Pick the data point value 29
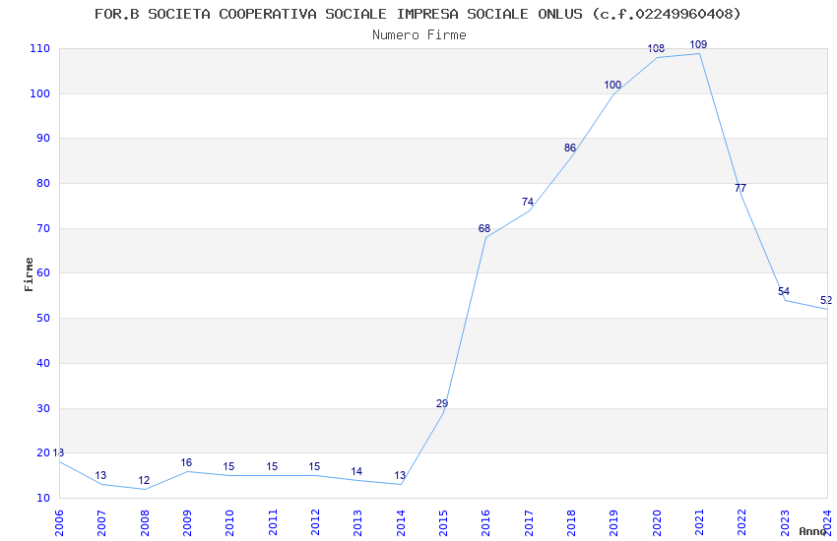 click(442, 404)
